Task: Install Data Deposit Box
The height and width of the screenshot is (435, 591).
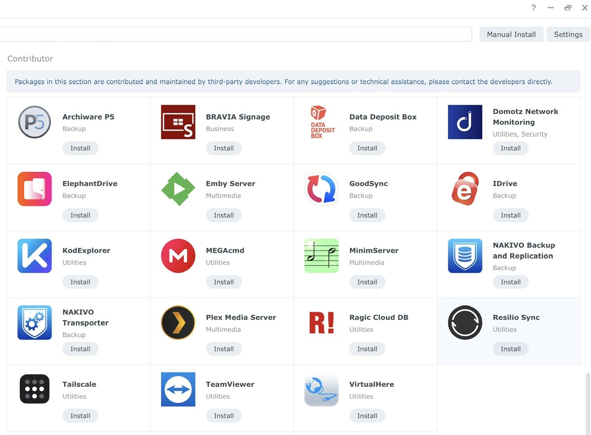Action: point(368,148)
